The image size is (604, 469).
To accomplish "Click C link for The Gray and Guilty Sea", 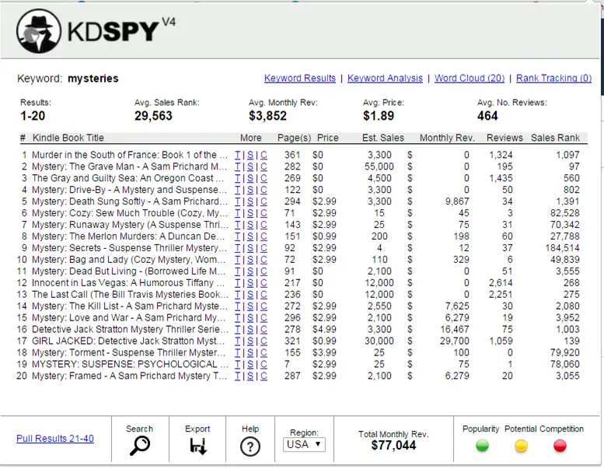I will pos(264,178).
